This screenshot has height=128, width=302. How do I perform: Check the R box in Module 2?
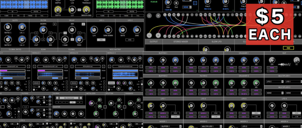pyautogui.click(x=67, y=82)
